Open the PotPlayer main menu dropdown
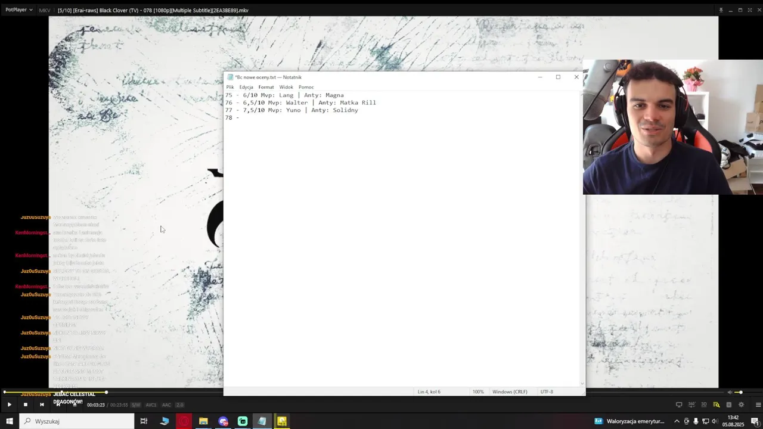The width and height of the screenshot is (763, 429). coord(19,10)
